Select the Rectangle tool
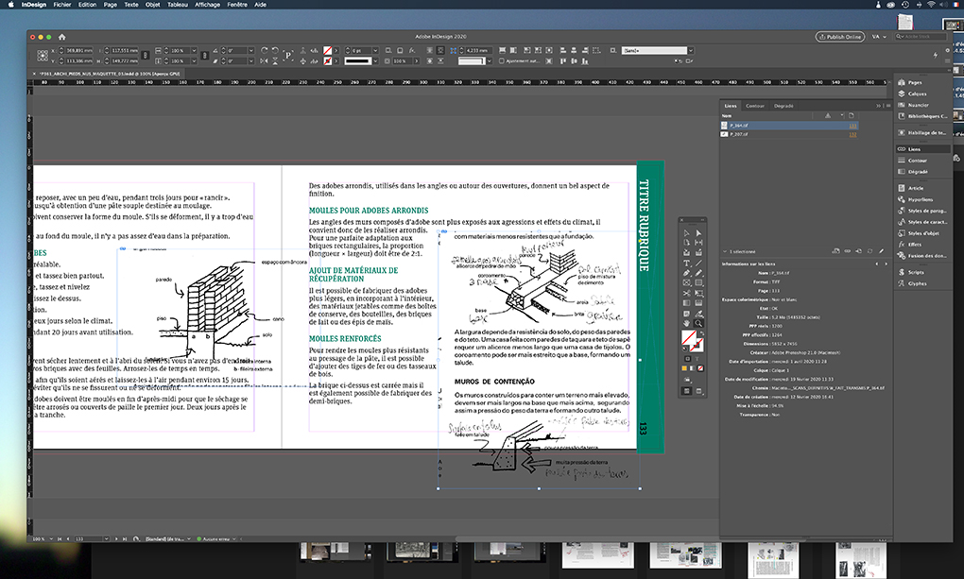 698,282
